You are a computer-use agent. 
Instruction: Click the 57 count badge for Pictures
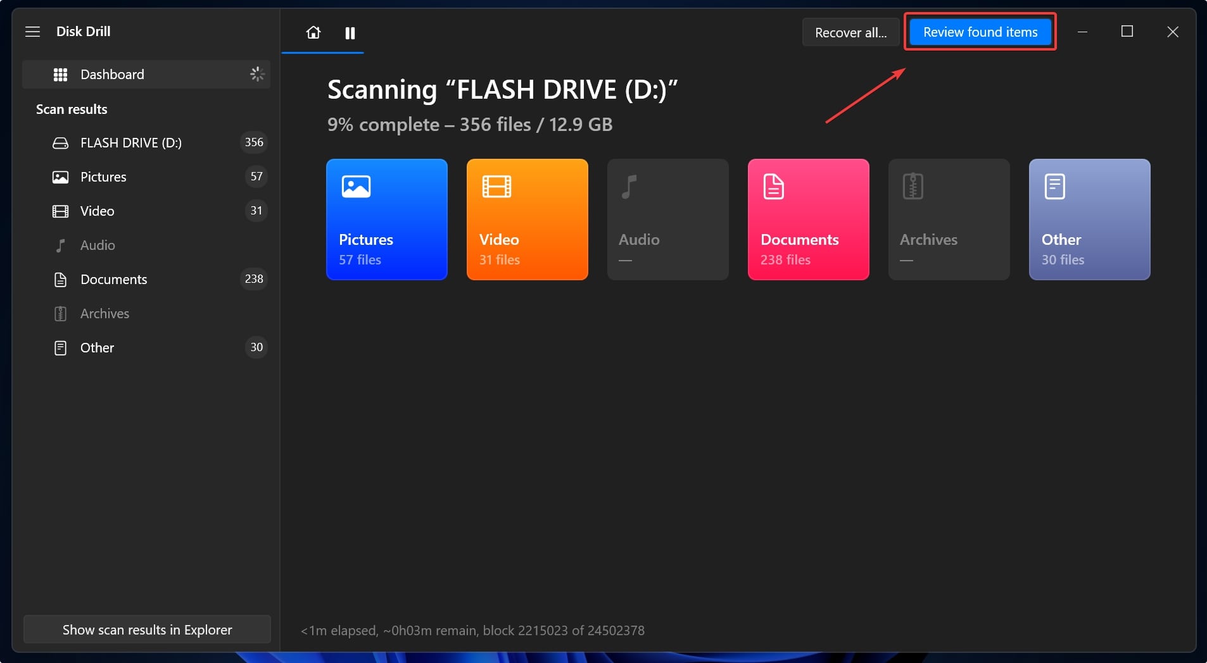(x=256, y=177)
